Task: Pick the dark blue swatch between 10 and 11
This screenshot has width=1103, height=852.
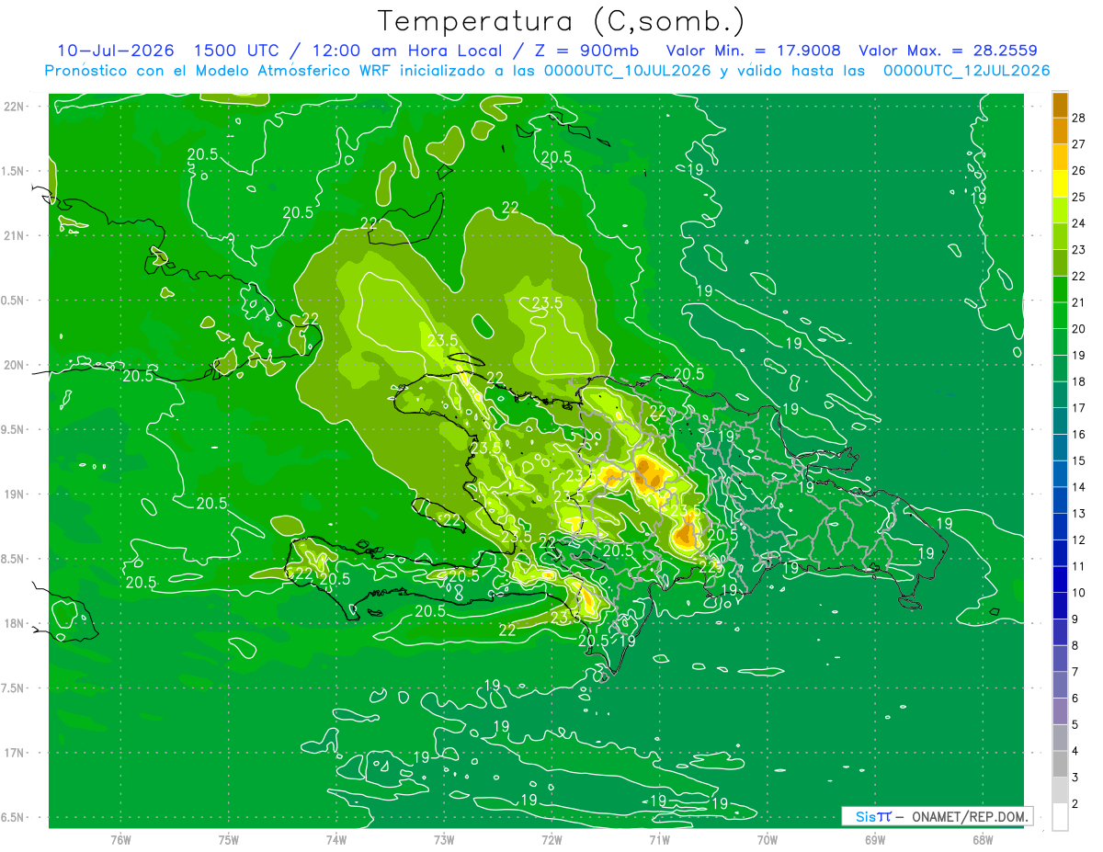Action: [x=1060, y=579]
